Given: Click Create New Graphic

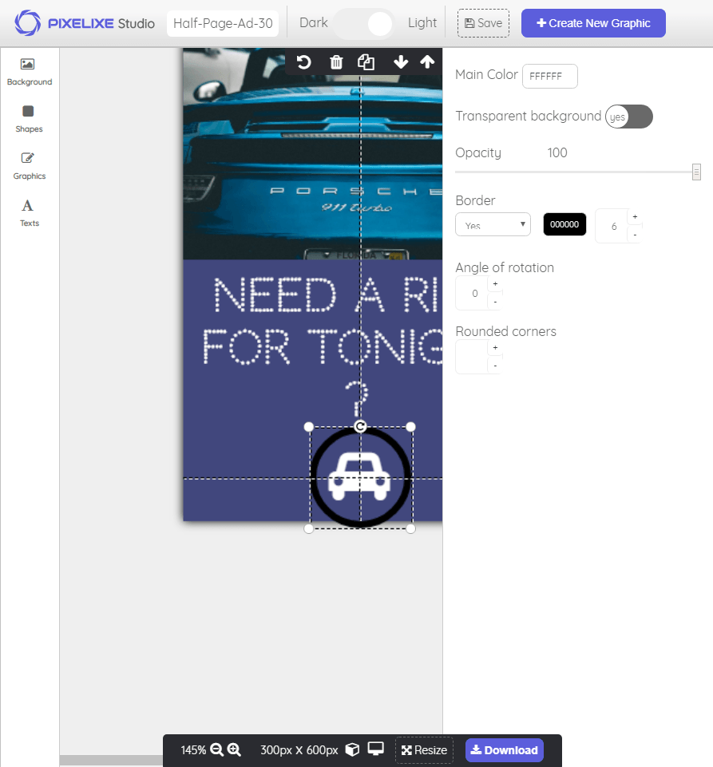Looking at the screenshot, I should click(593, 23).
